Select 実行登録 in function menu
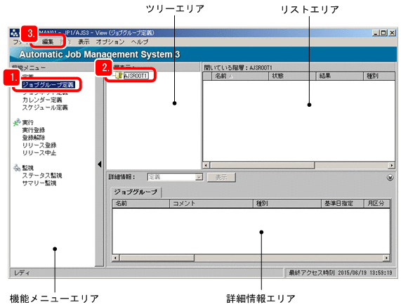 point(34,130)
